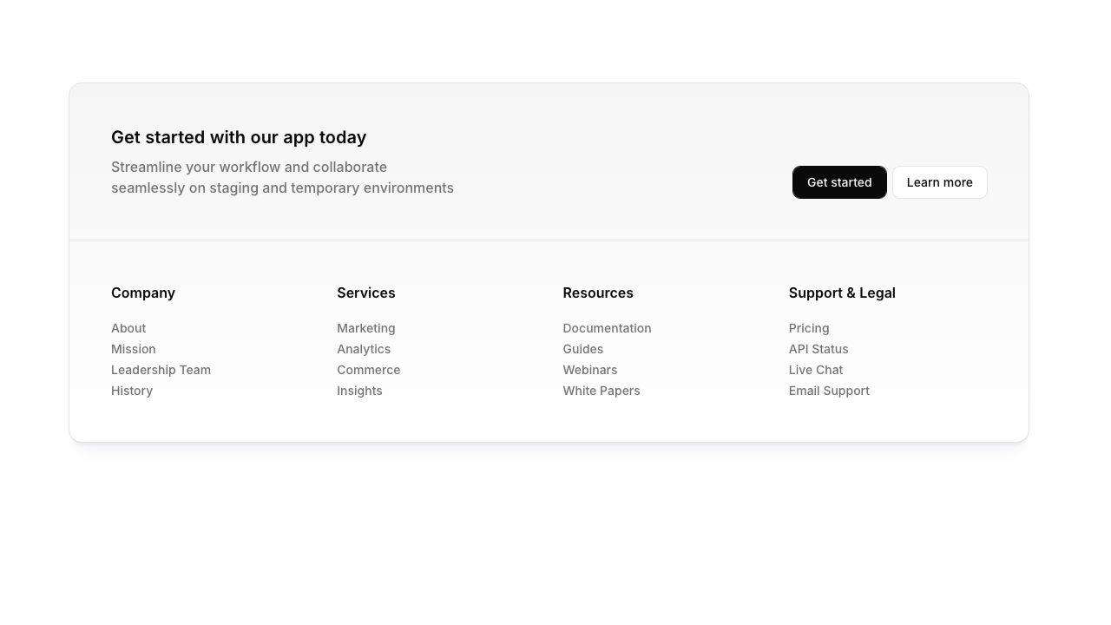Open the Insights link
The height and width of the screenshot is (625, 1111).
click(359, 391)
